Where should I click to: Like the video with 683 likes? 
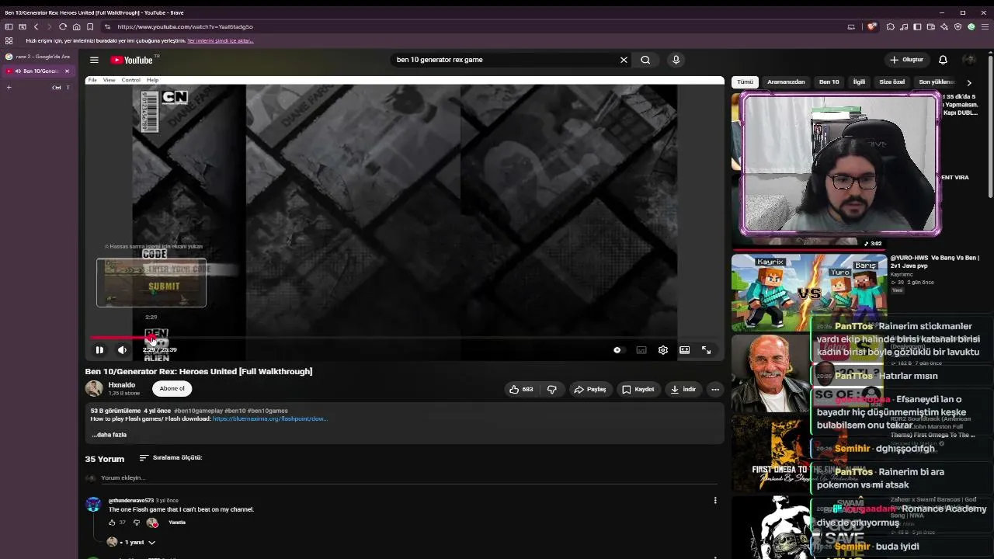click(x=521, y=389)
